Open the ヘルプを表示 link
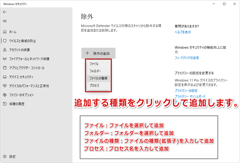Viewport: 240px width, 163px height. point(183,32)
